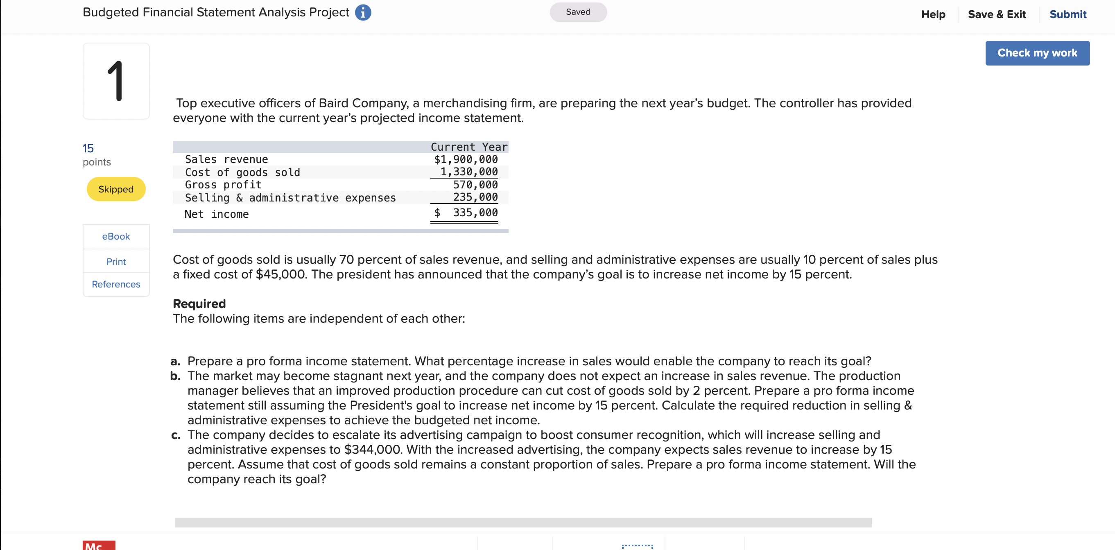Open the References panel
This screenshot has height=550, width=1115.
click(115, 284)
